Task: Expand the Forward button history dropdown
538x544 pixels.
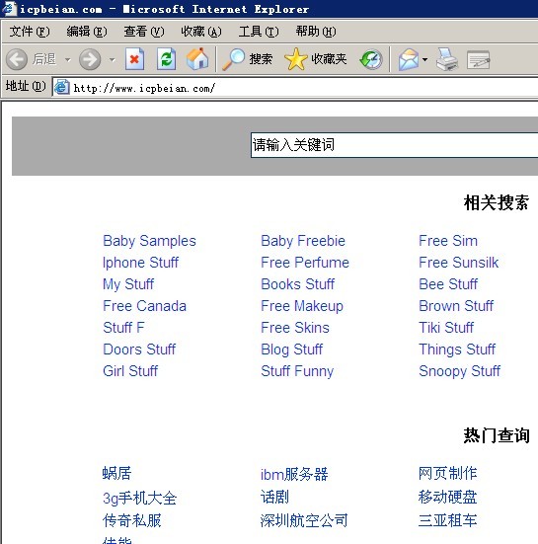Action: 112,59
